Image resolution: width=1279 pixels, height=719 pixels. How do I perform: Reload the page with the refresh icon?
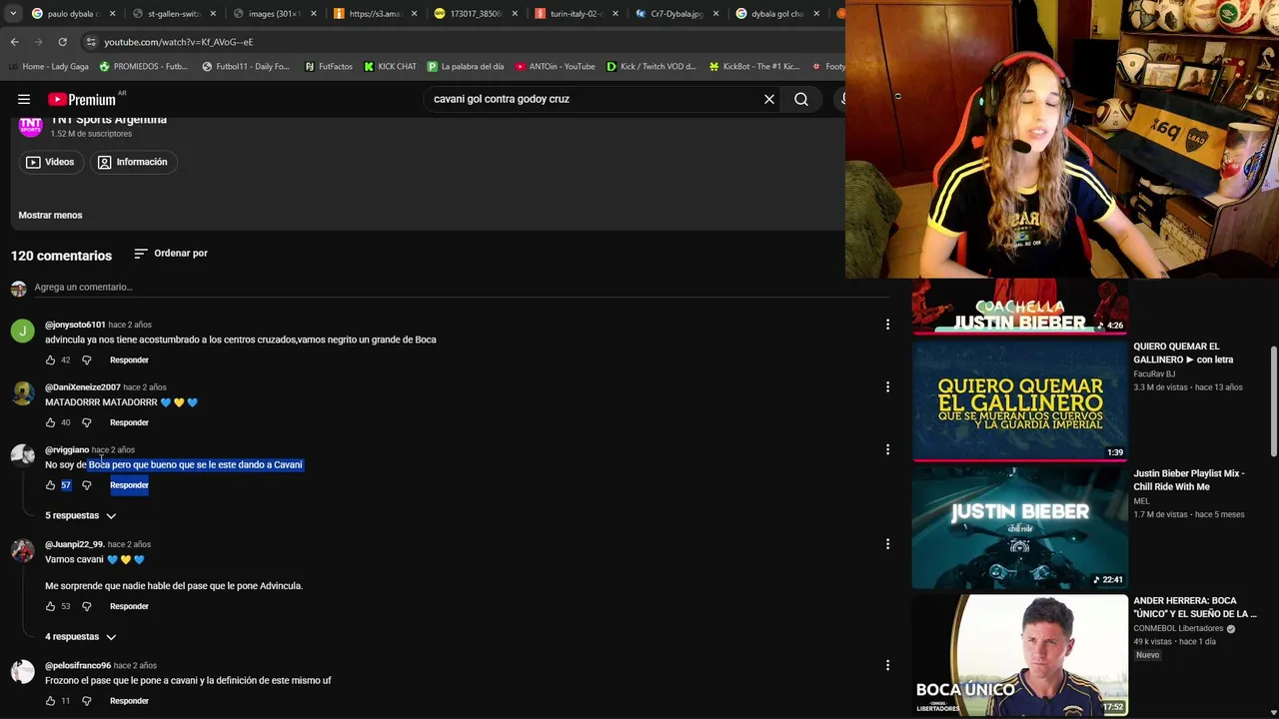pos(62,42)
